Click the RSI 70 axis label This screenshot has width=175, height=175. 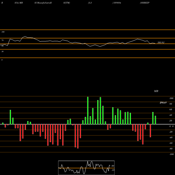[x=2, y=40]
